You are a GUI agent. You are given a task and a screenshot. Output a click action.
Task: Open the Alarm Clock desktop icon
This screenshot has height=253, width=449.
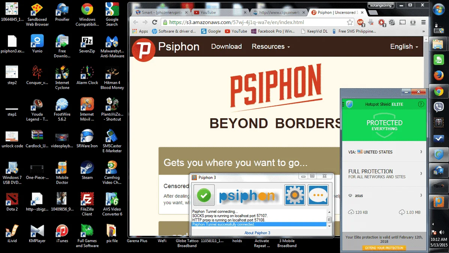point(87,75)
